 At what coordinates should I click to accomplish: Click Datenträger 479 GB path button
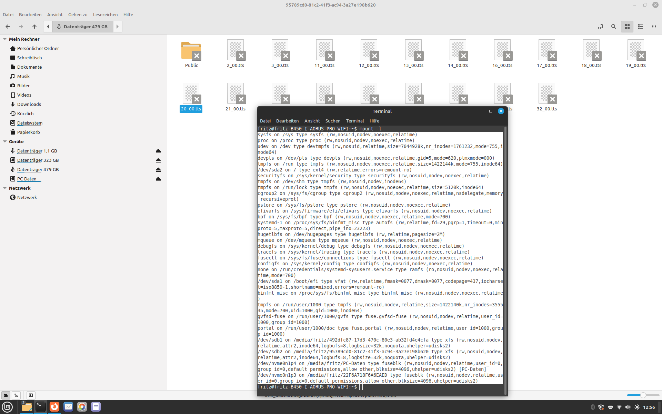[x=83, y=27]
